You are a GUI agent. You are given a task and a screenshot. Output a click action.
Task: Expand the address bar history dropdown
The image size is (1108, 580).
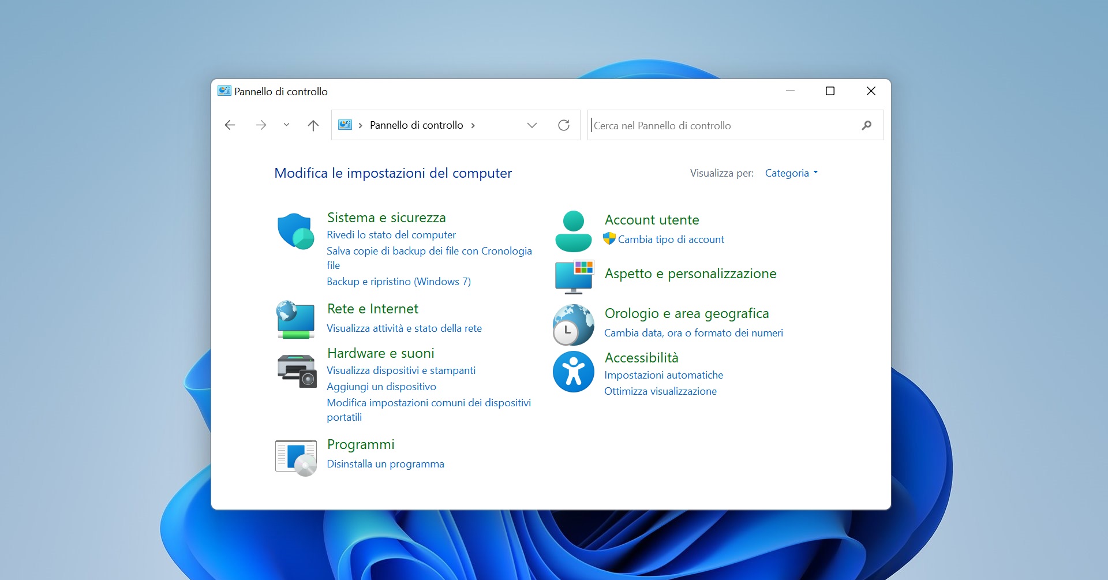[532, 125]
